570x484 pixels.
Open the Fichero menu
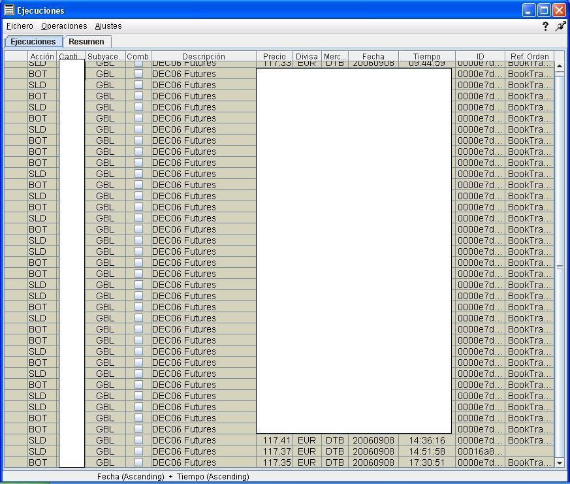[20, 26]
